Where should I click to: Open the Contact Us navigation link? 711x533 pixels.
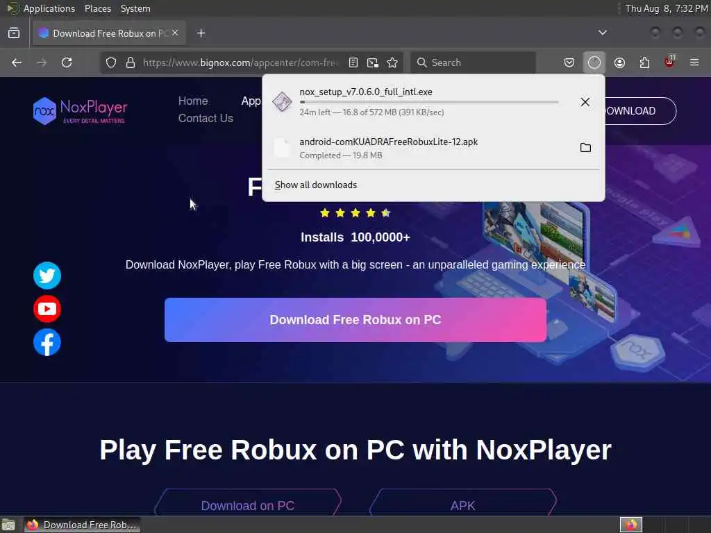(x=206, y=118)
